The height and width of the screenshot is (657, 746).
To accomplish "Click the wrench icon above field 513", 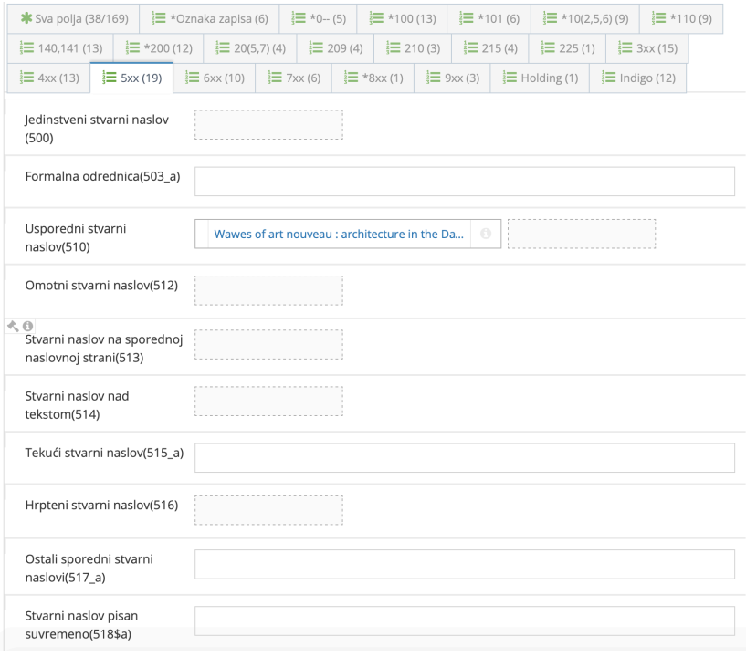I will (x=11, y=326).
